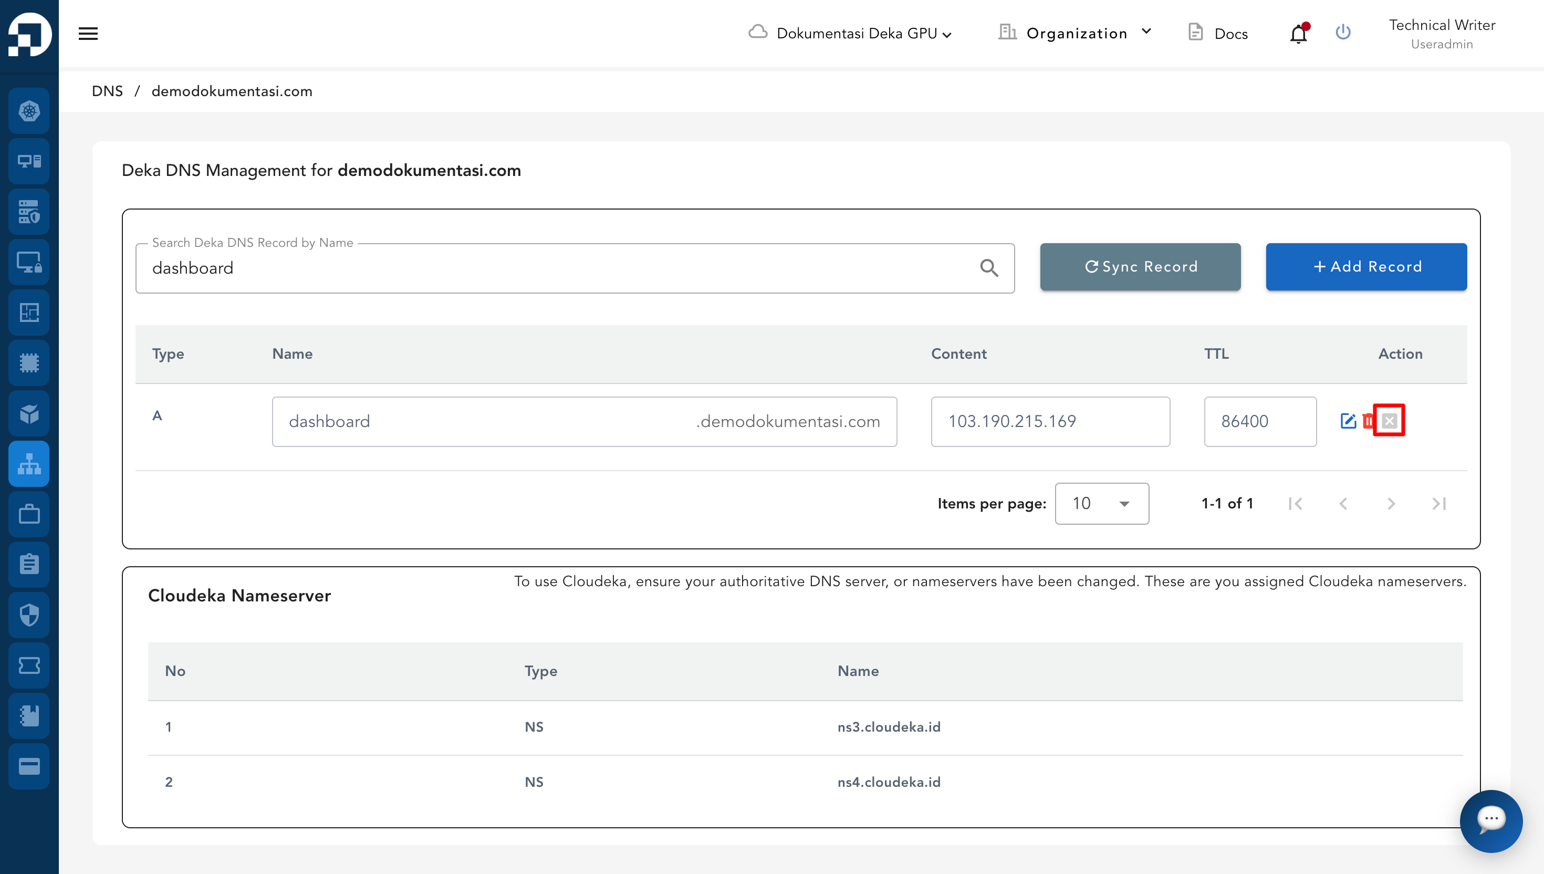The image size is (1544, 874).
Task: Click the Sync Record button
Action: [1140, 266]
